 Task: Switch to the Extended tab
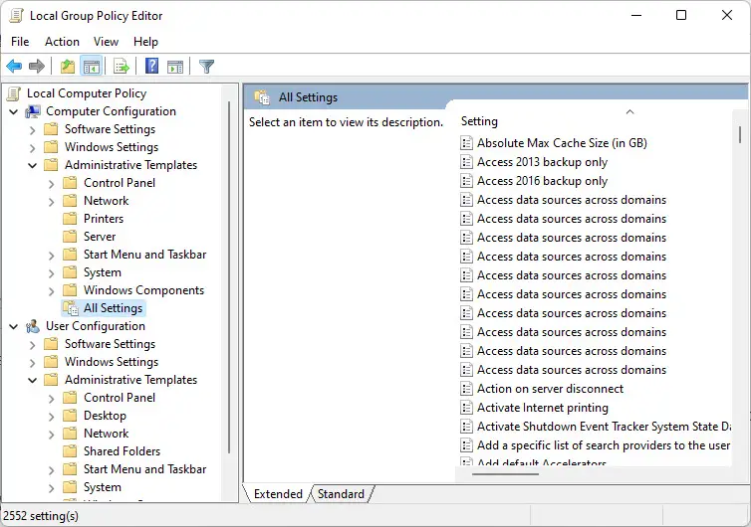pyautogui.click(x=278, y=494)
